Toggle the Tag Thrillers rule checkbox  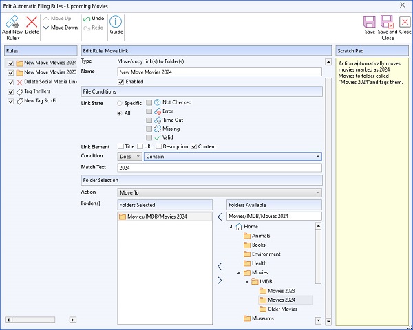[10, 91]
